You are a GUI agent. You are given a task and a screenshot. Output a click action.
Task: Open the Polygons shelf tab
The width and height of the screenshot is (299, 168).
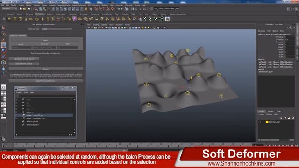[39, 14]
